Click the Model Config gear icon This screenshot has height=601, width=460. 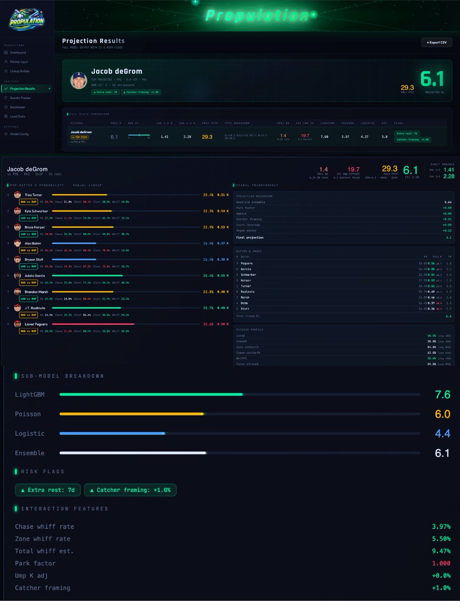coord(6,134)
